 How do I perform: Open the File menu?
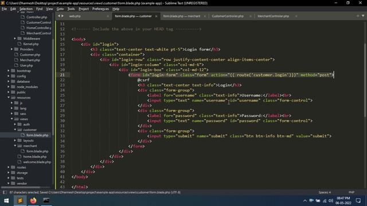tap(4, 9)
